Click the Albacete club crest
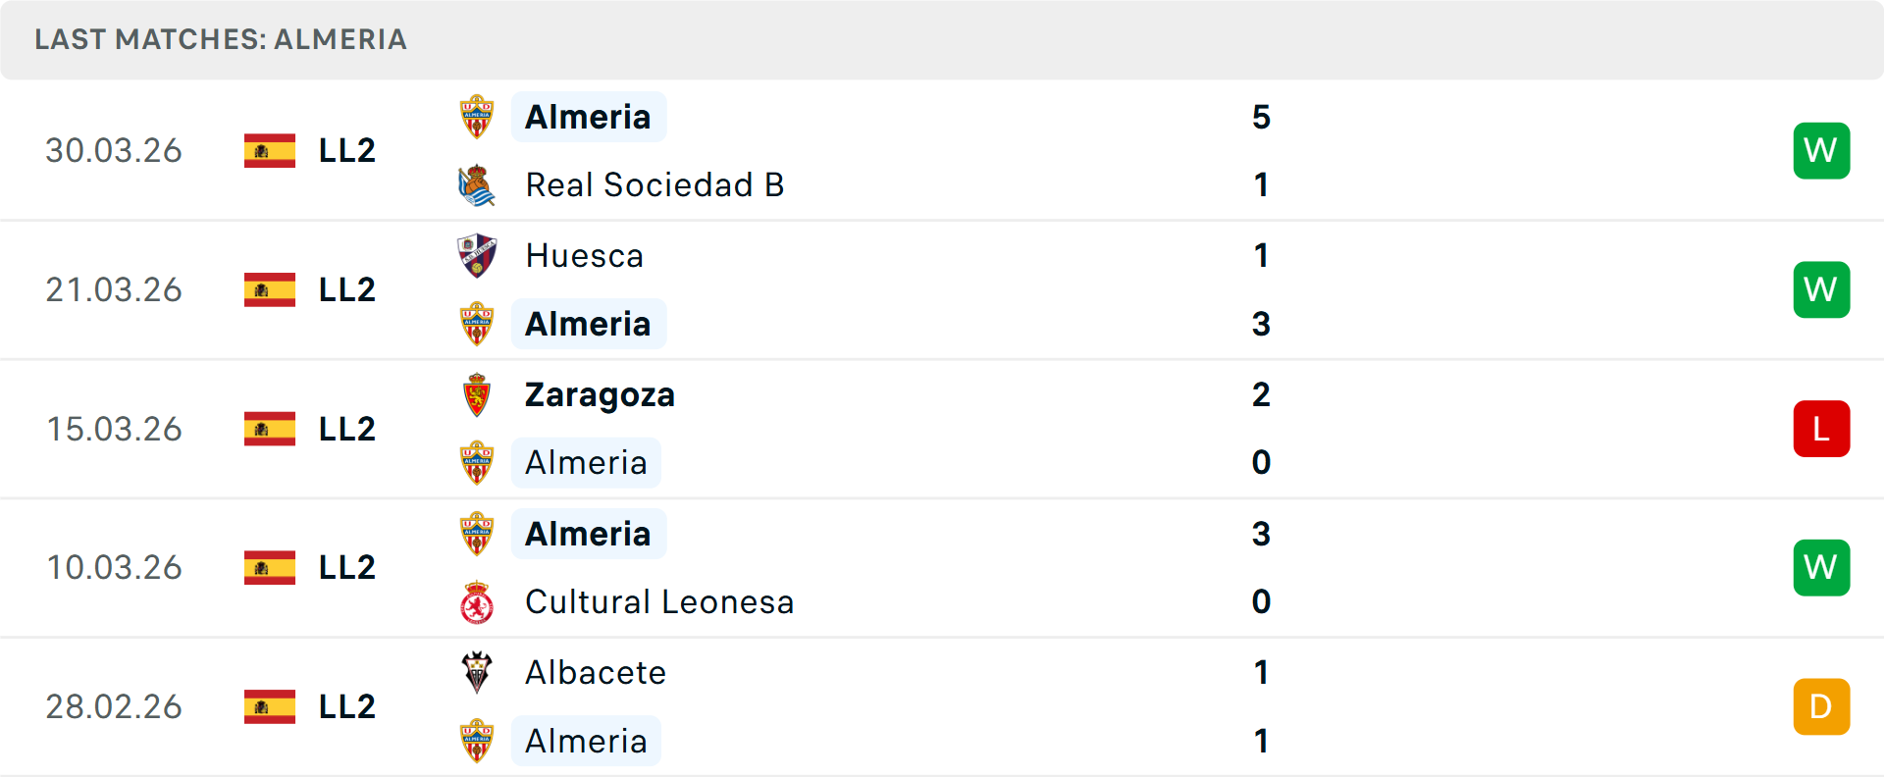This screenshot has height=777, width=1884. click(x=477, y=673)
